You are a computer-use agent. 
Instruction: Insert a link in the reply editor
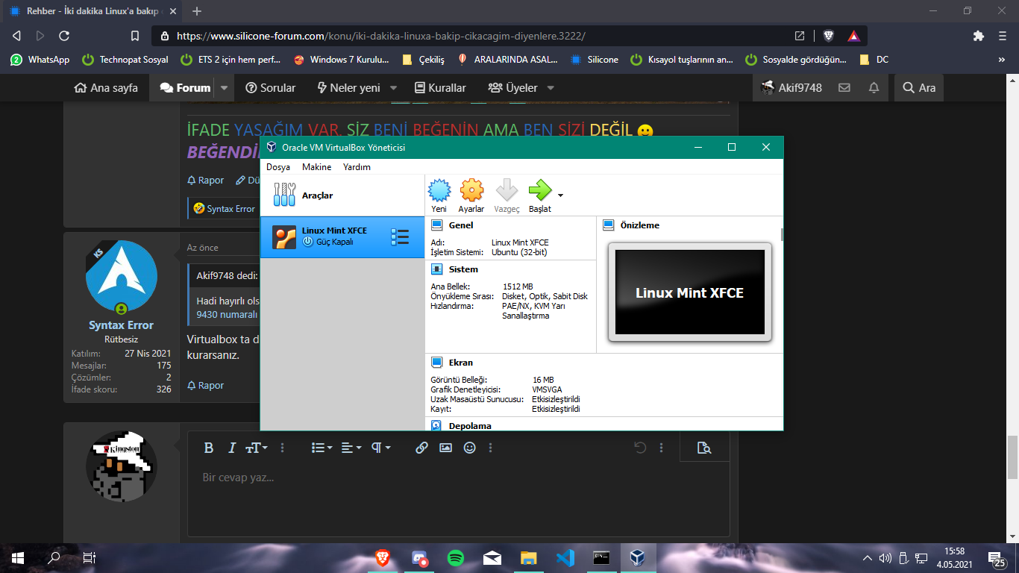click(x=421, y=448)
